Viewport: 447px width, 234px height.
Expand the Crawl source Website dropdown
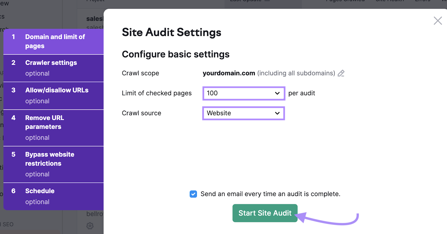(243, 113)
